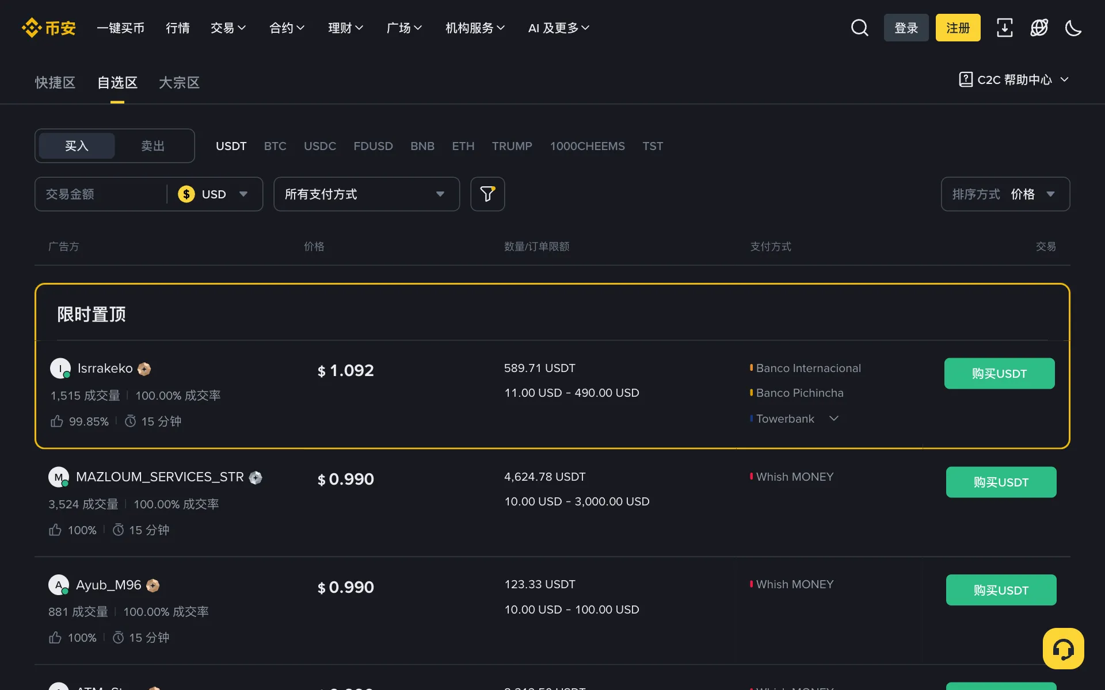Click the Binance logo
This screenshot has width=1105, height=690.
point(49,28)
